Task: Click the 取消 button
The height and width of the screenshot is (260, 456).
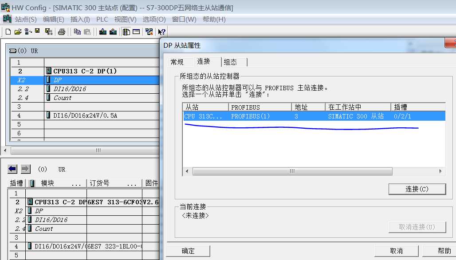Action: click(x=396, y=251)
